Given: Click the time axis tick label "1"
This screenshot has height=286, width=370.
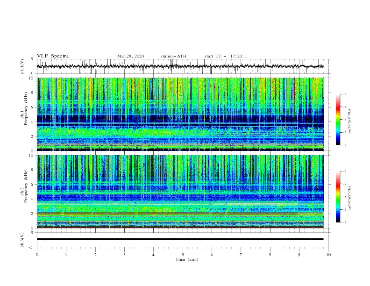Looking at the screenshot, I should pyautogui.click(x=66, y=255).
